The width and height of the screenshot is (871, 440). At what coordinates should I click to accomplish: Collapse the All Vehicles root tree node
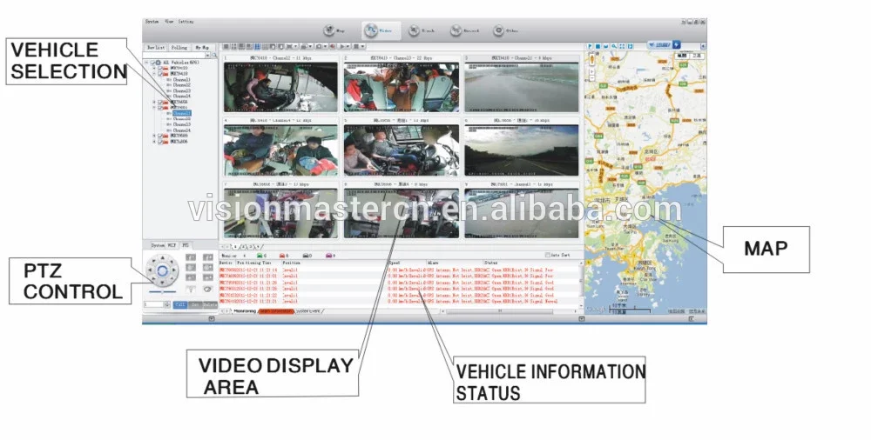[146, 63]
